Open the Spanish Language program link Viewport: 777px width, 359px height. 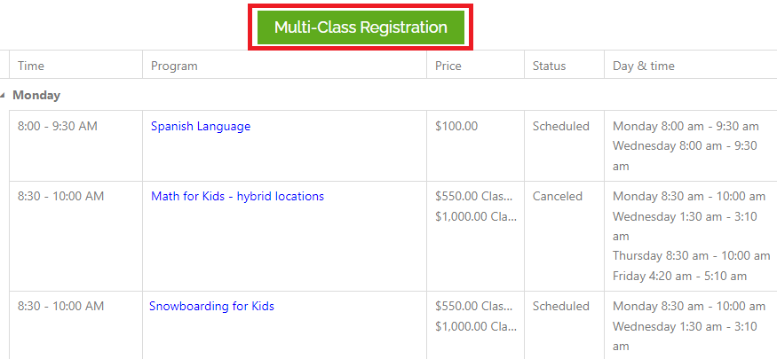(x=201, y=126)
